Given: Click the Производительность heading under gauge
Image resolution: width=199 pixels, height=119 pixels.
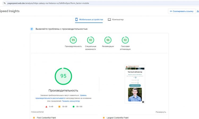Looking at the screenshot, I should 63,90.
